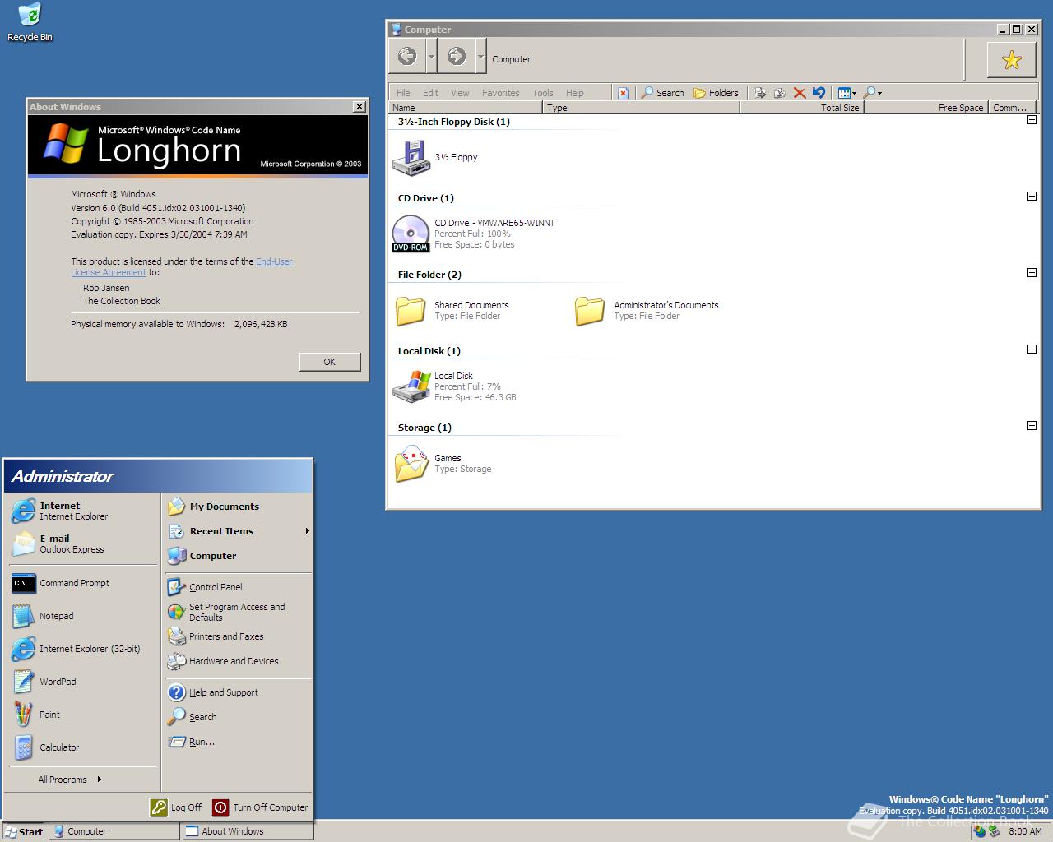
Task: Open Hardware and Devices
Action: (239, 661)
